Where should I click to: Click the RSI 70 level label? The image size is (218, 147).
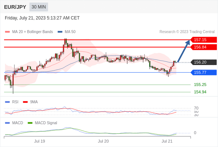point(196,108)
